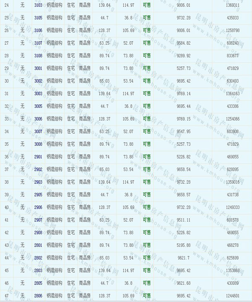This screenshot has height=302, width=252.
Task: Select room 2801 link
Action: click(38, 245)
